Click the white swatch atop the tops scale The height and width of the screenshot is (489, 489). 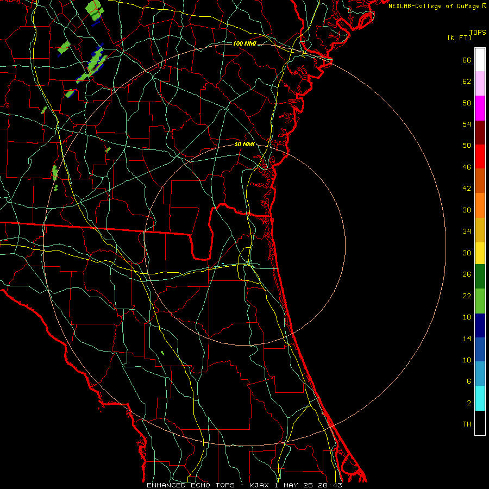point(480,60)
